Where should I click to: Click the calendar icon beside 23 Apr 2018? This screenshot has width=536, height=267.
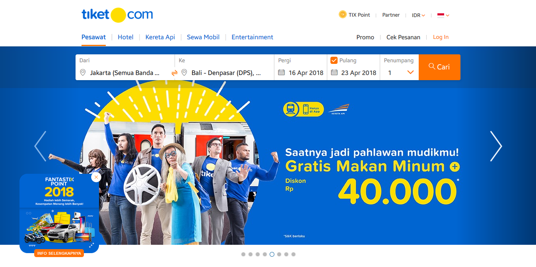(x=334, y=73)
